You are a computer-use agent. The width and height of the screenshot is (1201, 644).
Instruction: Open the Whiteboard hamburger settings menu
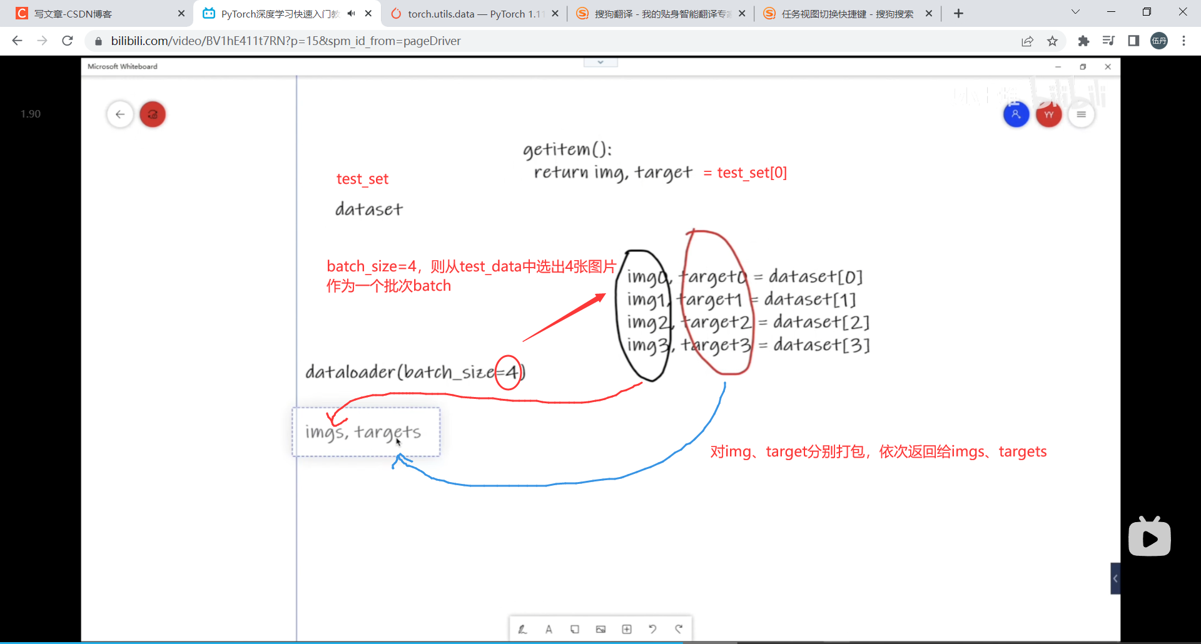tap(1082, 114)
